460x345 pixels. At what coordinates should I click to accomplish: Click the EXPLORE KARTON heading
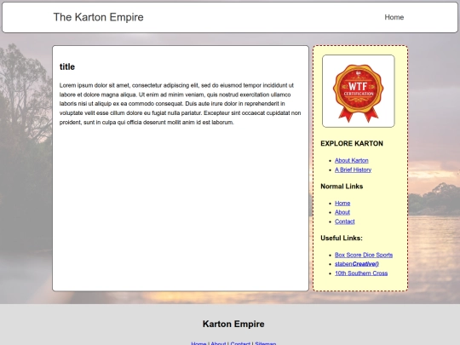click(x=352, y=143)
